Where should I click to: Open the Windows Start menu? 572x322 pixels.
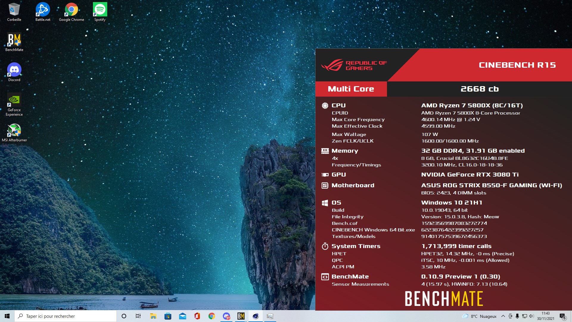(7, 316)
